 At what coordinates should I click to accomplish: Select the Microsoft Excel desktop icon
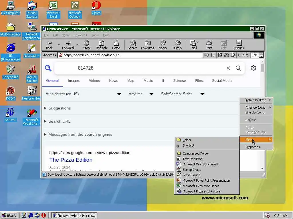[x=53, y=10]
